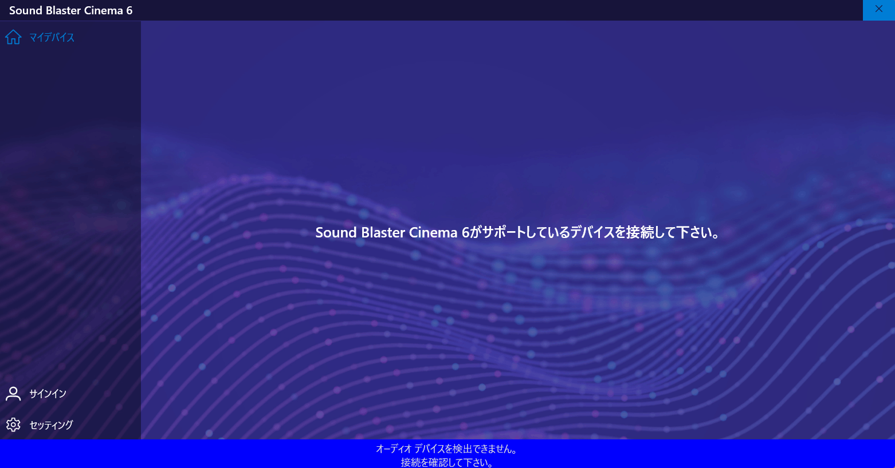Click the 'オーディオ デバイスを検出できません。' status message

point(447,449)
